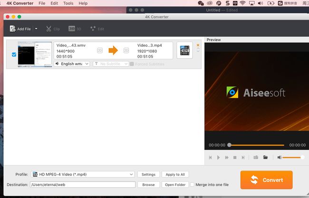Screen dimensions: 309x198
Task: Play the preview video
Action: [218, 158]
